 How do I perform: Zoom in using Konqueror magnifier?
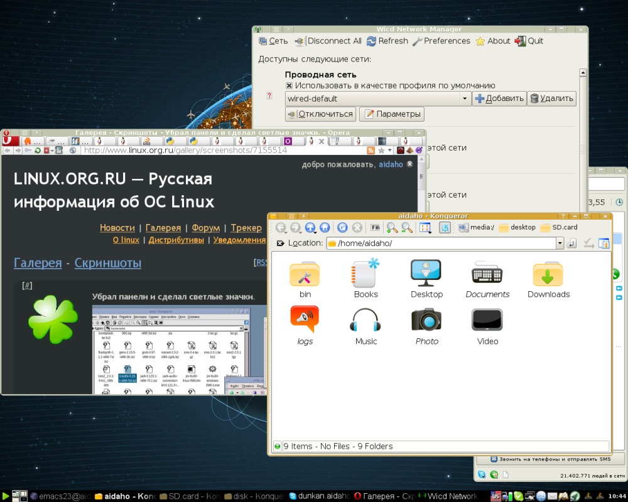click(392, 228)
